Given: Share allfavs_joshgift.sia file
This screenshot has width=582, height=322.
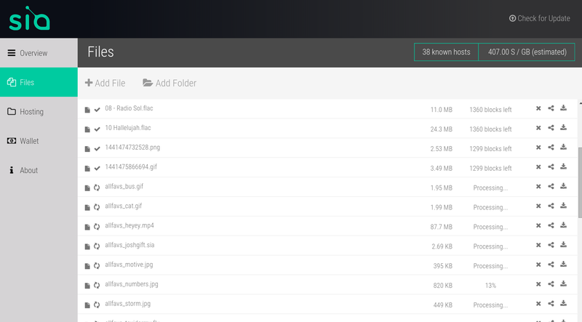Looking at the screenshot, I should (x=551, y=245).
